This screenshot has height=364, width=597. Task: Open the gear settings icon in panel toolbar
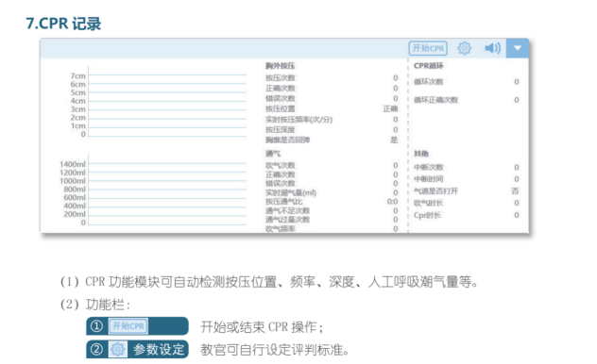(x=464, y=48)
